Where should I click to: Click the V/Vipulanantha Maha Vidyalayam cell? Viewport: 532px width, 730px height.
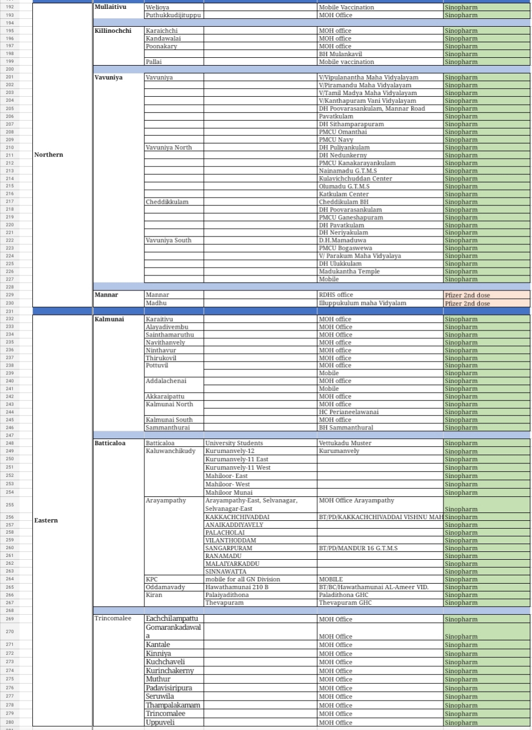point(380,77)
